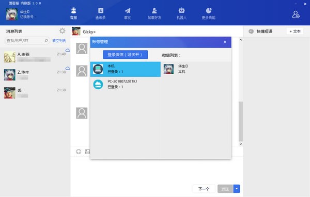Screen dimensions: 310x197
Task: Select the PC-20180722KTKJ device row
Action: click(126, 84)
